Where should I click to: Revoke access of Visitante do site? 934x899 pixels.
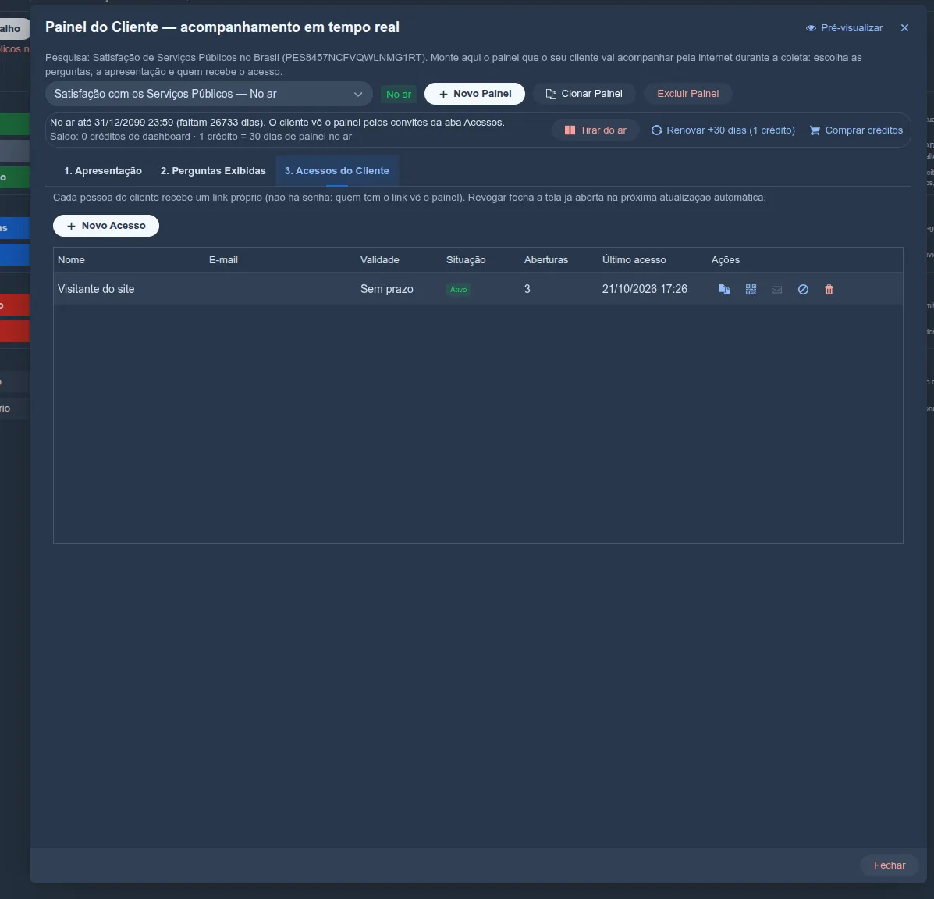pyautogui.click(x=803, y=289)
